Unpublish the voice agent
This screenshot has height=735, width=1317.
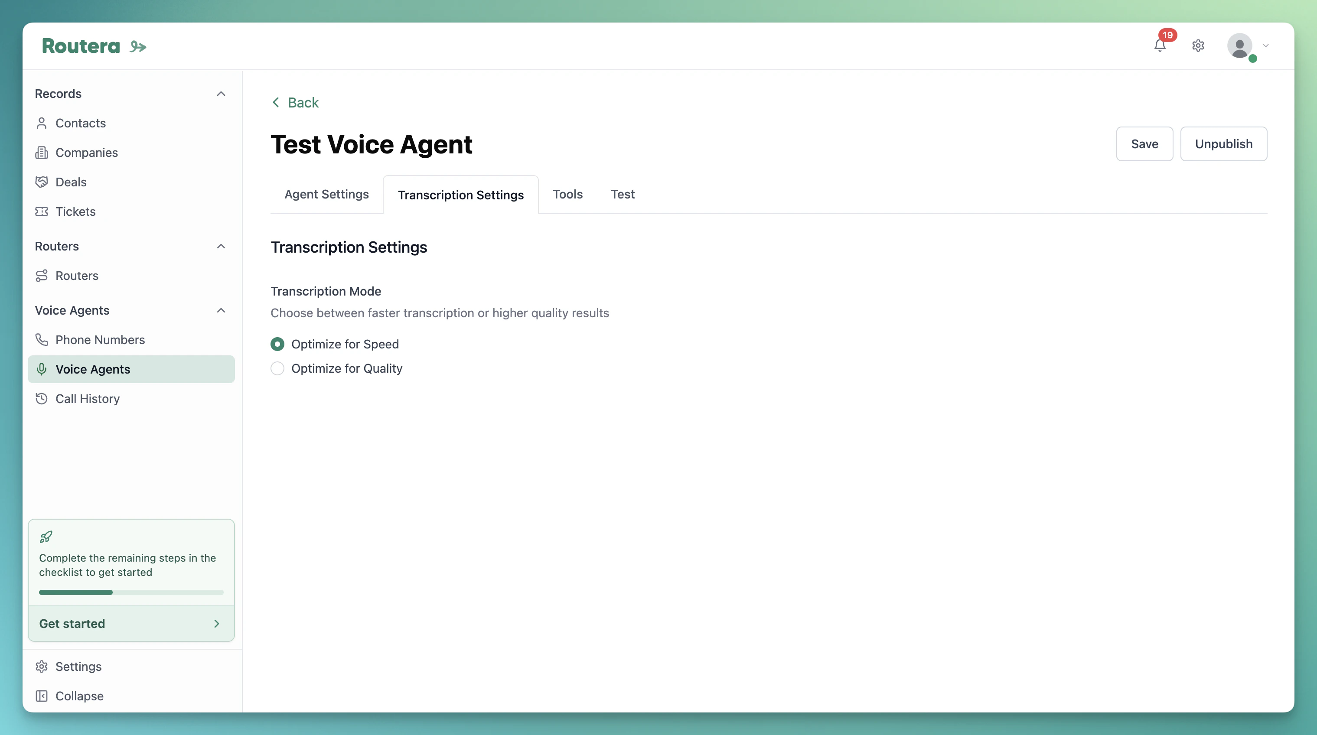[1223, 144]
